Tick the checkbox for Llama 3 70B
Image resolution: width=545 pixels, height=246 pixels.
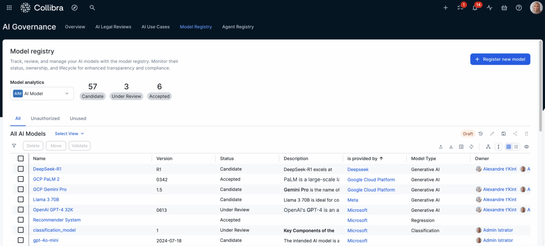click(21, 199)
